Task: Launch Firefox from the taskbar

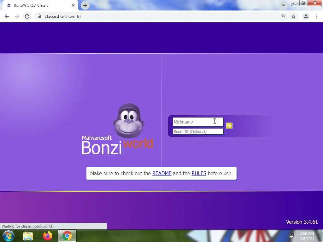Action: click(48, 236)
